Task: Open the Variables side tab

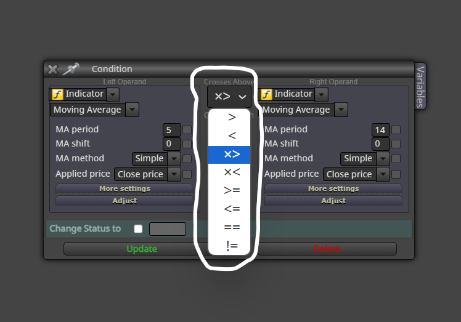Action: (x=420, y=86)
